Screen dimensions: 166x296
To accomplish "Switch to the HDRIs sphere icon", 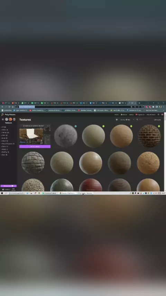I will (x=7, y=119).
